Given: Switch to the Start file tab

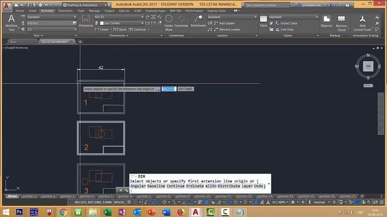Looking at the screenshot, I should pos(13,42).
